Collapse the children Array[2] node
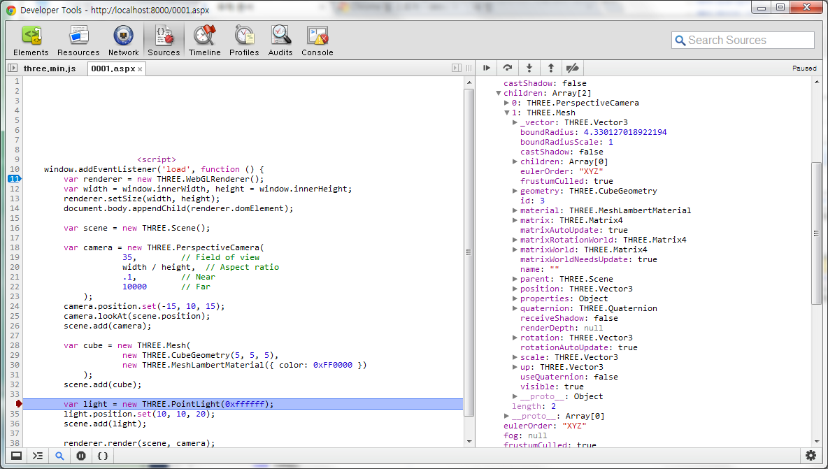 click(x=498, y=94)
